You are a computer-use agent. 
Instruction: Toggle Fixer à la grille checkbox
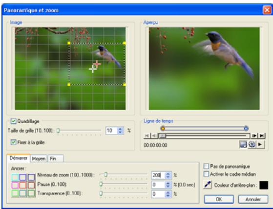click(13, 142)
